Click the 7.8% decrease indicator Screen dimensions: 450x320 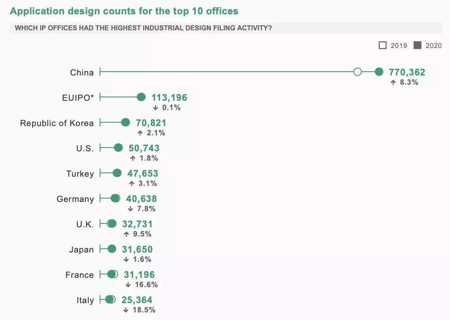[x=141, y=208]
